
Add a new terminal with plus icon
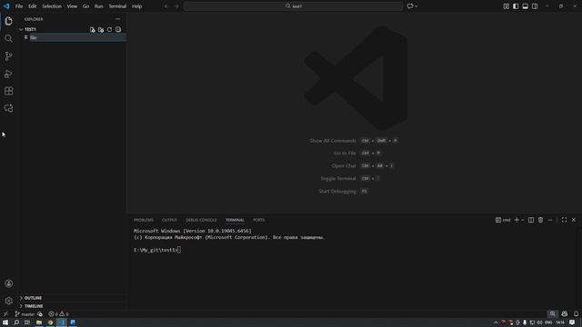click(517, 220)
